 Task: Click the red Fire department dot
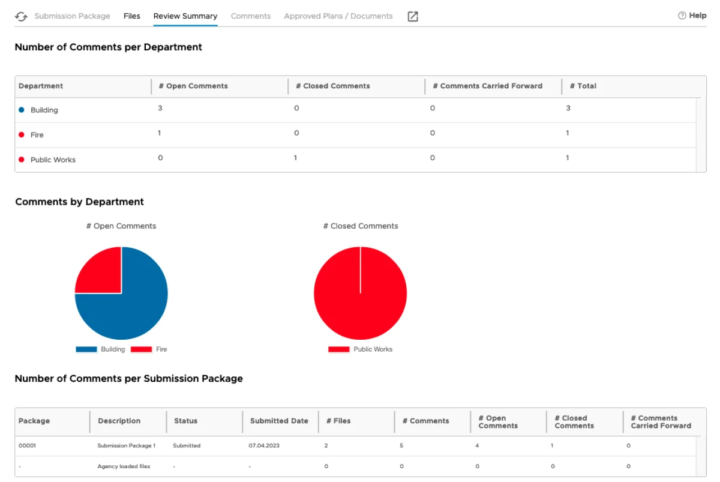22,135
